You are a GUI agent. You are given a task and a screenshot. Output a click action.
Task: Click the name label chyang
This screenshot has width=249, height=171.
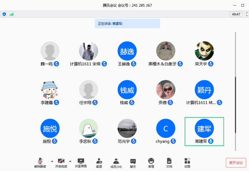[162, 141]
